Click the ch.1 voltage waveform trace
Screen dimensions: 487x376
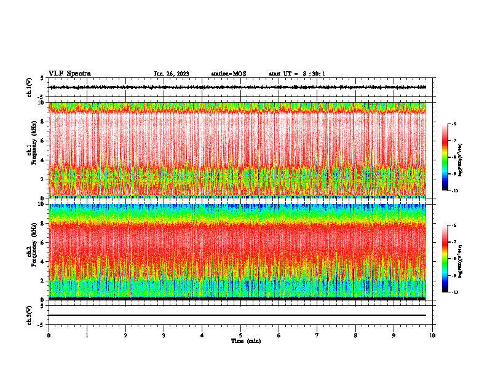(x=238, y=87)
